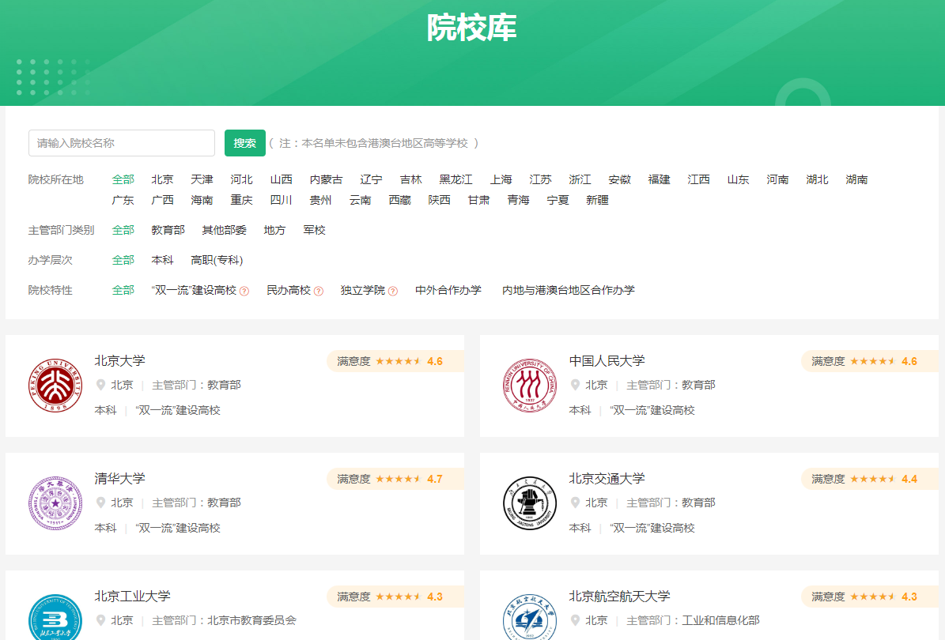Click 主管部门：工业和信息化部 text
The width and height of the screenshot is (945, 640).
tap(693, 620)
